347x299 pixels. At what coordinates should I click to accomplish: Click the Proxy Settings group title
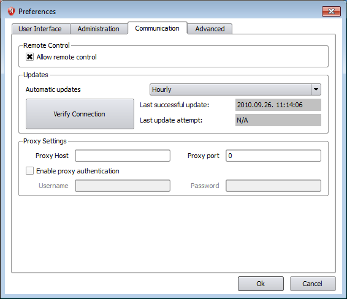pos(45,141)
